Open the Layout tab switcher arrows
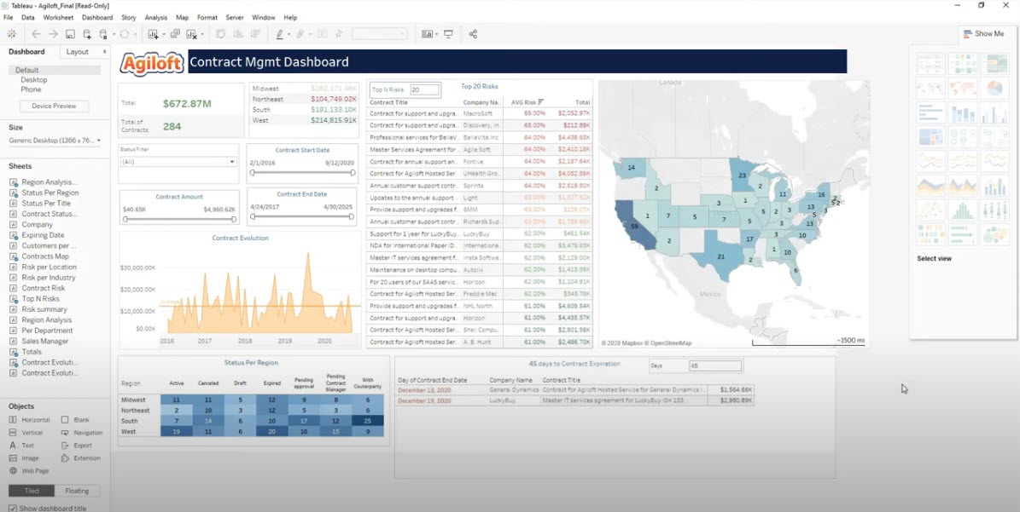This screenshot has width=1020, height=512. 104,52
